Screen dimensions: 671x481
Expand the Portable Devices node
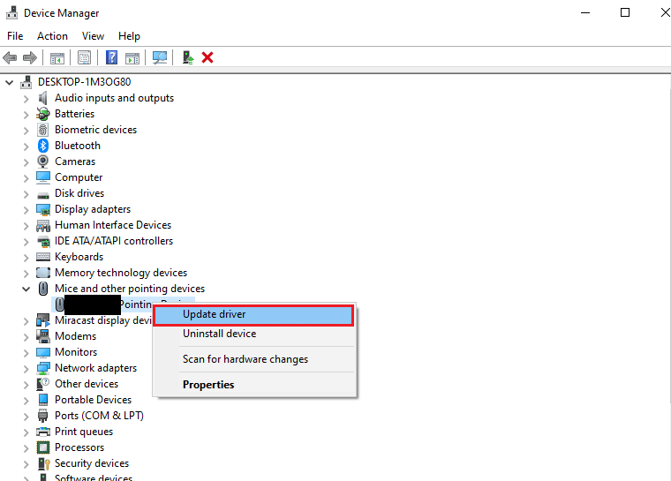(x=26, y=401)
